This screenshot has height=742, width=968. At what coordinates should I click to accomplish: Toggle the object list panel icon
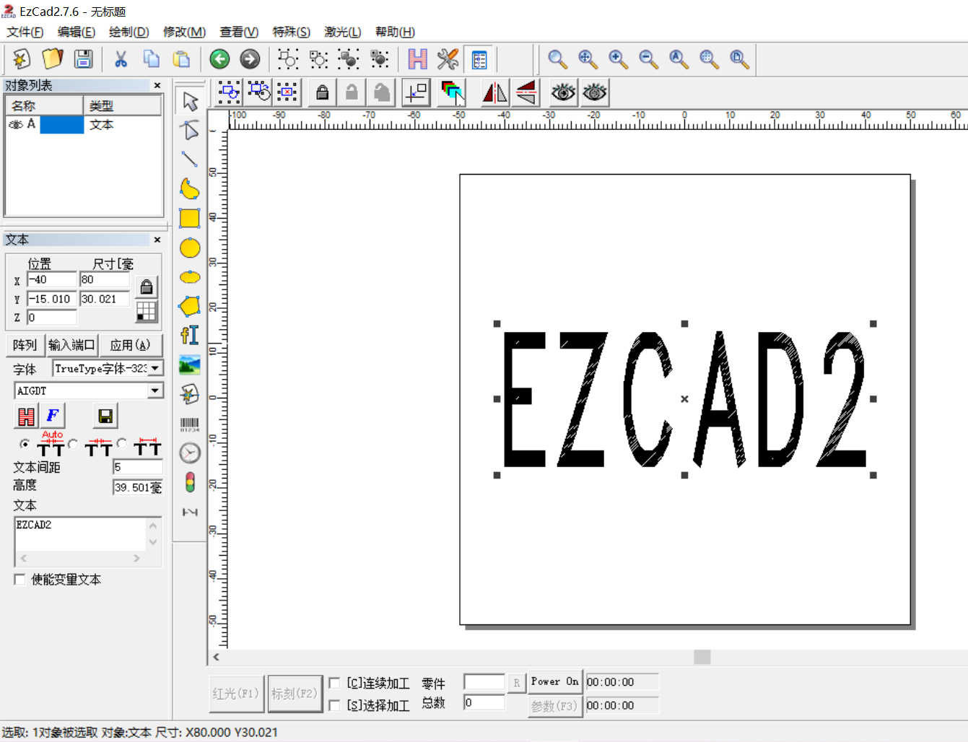(x=479, y=58)
